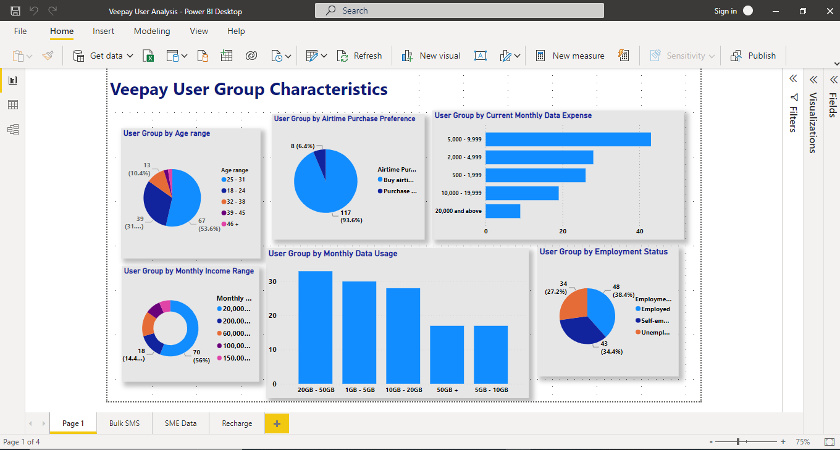840x450 pixels.
Task: Select the 5,000 - 9,999 data expense bar
Action: coord(568,140)
